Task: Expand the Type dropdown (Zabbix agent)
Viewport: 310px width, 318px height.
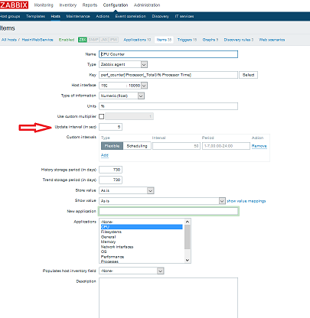Action: 123,65
